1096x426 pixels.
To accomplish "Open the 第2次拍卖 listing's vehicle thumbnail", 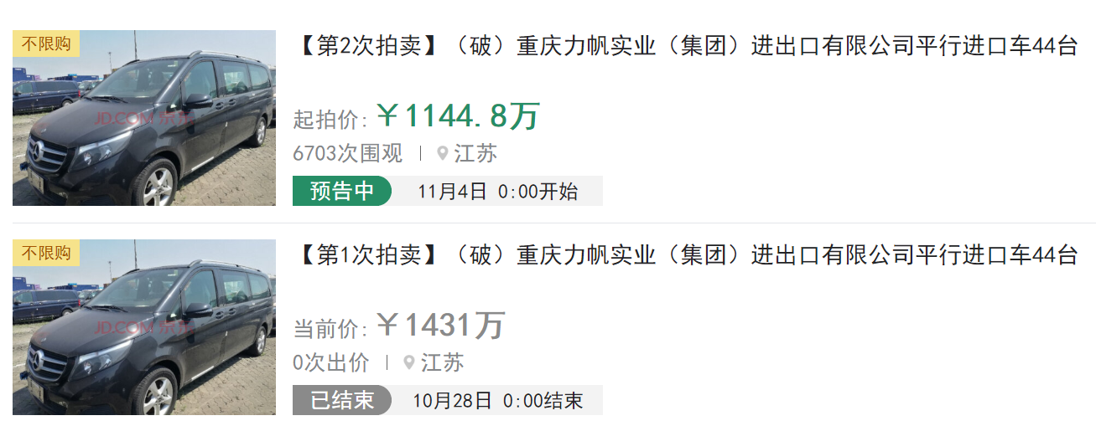I will pos(144,118).
